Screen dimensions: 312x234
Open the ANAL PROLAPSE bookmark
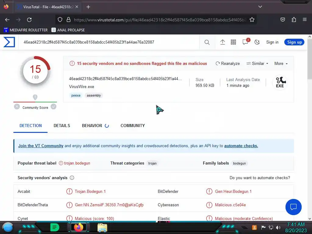tap(68, 30)
